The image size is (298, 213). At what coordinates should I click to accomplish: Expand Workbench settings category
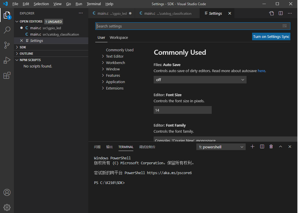pyautogui.click(x=103, y=63)
